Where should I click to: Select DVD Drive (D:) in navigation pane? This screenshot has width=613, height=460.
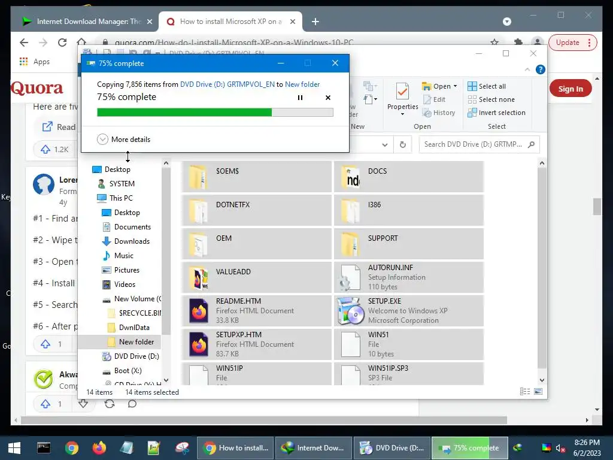[x=131, y=356]
